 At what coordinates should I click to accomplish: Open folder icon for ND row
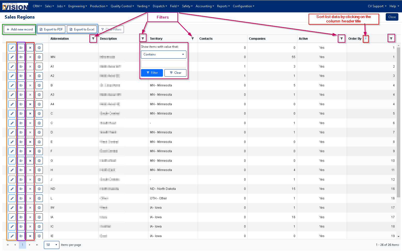pyautogui.click(x=21, y=189)
